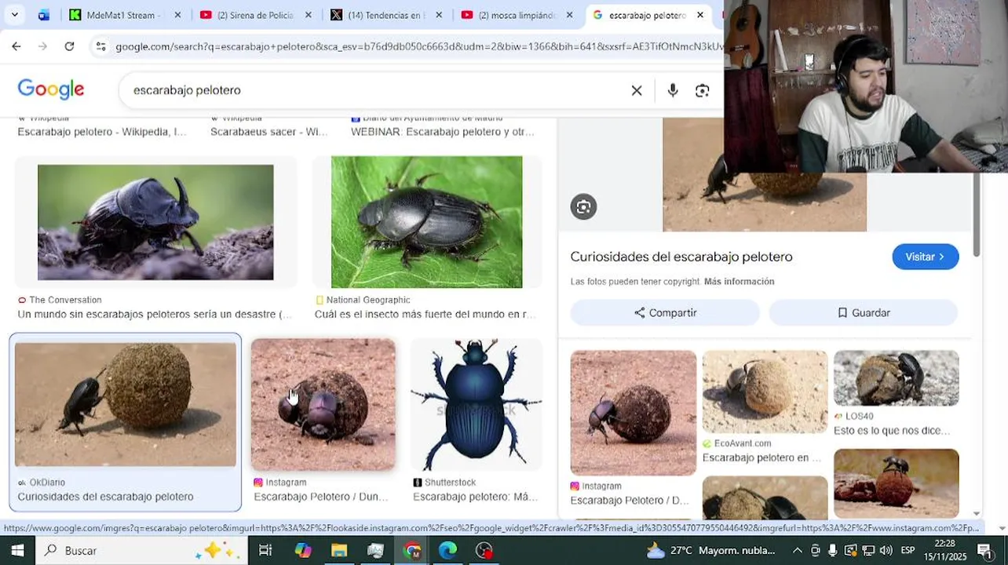The image size is (1008, 565).
Task: Open preview title 'Curiosidades del escarabajo pelotero'
Action: pos(681,257)
